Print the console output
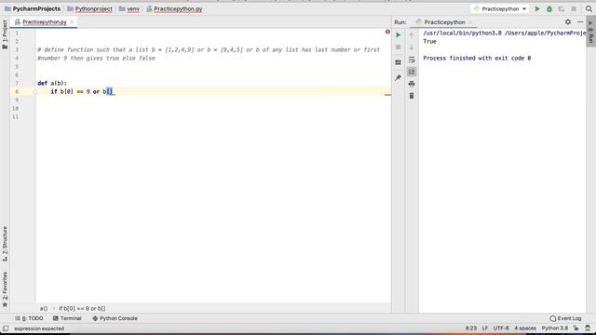This screenshot has height=335, width=596. coord(412,84)
